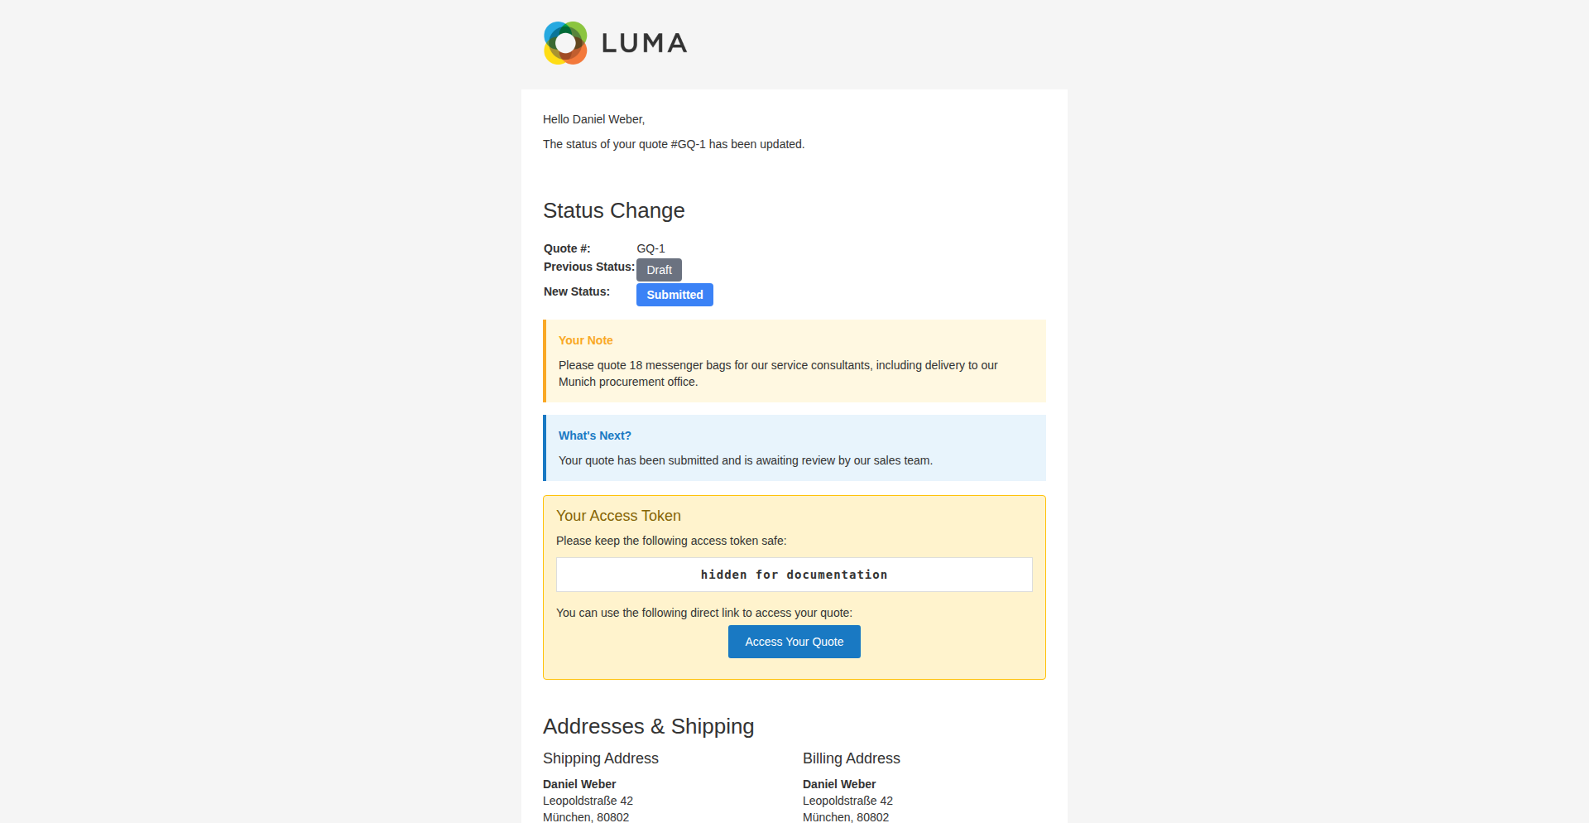Click the direct link instruction text
Image resolution: width=1589 pixels, height=823 pixels.
tap(704, 613)
